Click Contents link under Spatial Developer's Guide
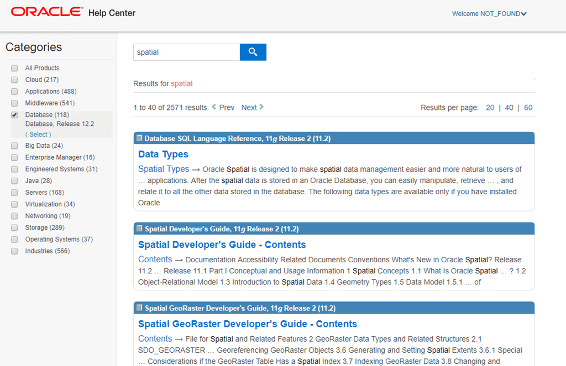 click(155, 259)
